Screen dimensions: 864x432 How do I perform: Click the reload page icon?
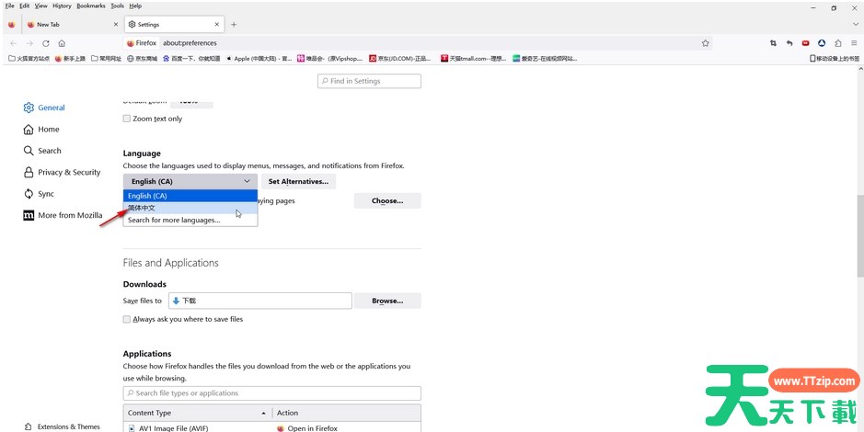(46, 43)
